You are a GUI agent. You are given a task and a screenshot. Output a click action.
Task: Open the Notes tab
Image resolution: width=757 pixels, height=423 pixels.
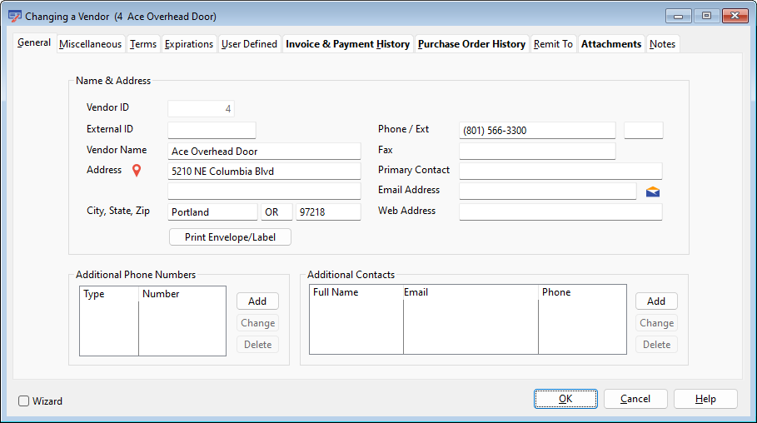tap(663, 44)
